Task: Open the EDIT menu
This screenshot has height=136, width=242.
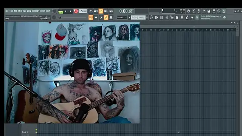Action: (x=11, y=11)
